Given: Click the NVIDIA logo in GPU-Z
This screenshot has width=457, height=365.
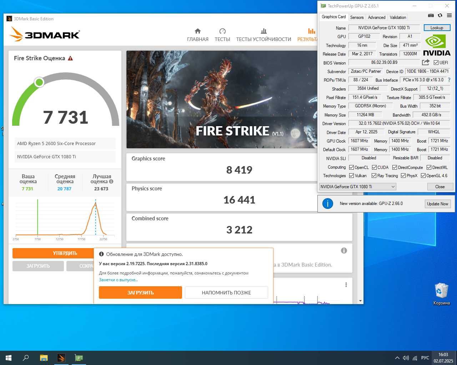Looking at the screenshot, I should click(x=437, y=45).
